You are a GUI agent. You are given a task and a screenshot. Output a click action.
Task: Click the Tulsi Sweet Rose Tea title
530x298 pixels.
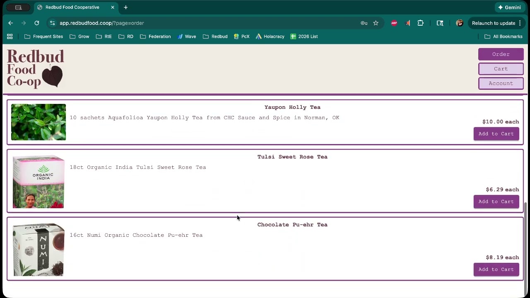[292, 157]
